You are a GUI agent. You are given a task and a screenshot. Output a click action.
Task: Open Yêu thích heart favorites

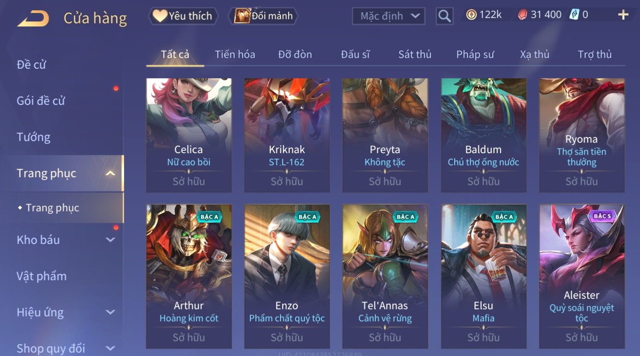[183, 16]
